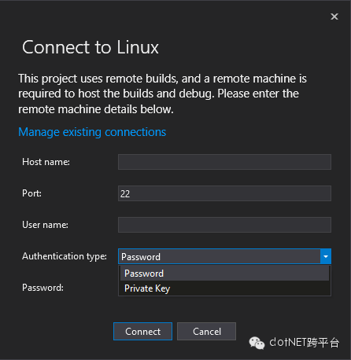351x360 pixels.
Task: Click the blue dropdown arrow button
Action: point(326,256)
